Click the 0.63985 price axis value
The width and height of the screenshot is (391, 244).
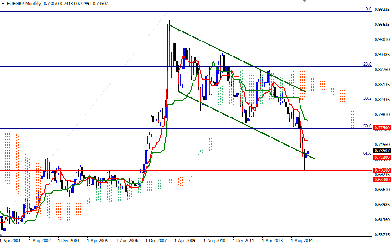coord(382,204)
